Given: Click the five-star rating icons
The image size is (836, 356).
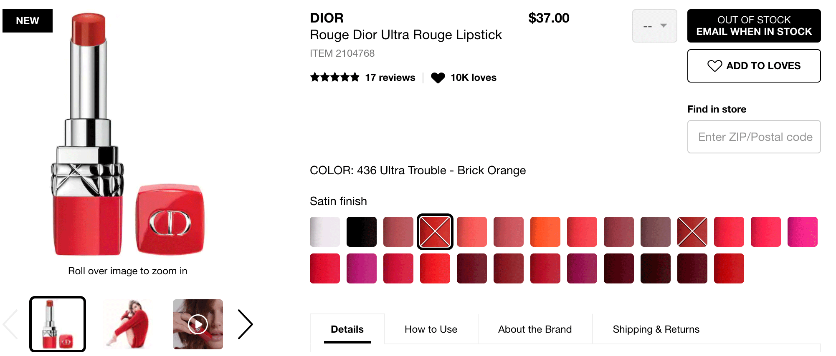Looking at the screenshot, I should click(x=334, y=78).
